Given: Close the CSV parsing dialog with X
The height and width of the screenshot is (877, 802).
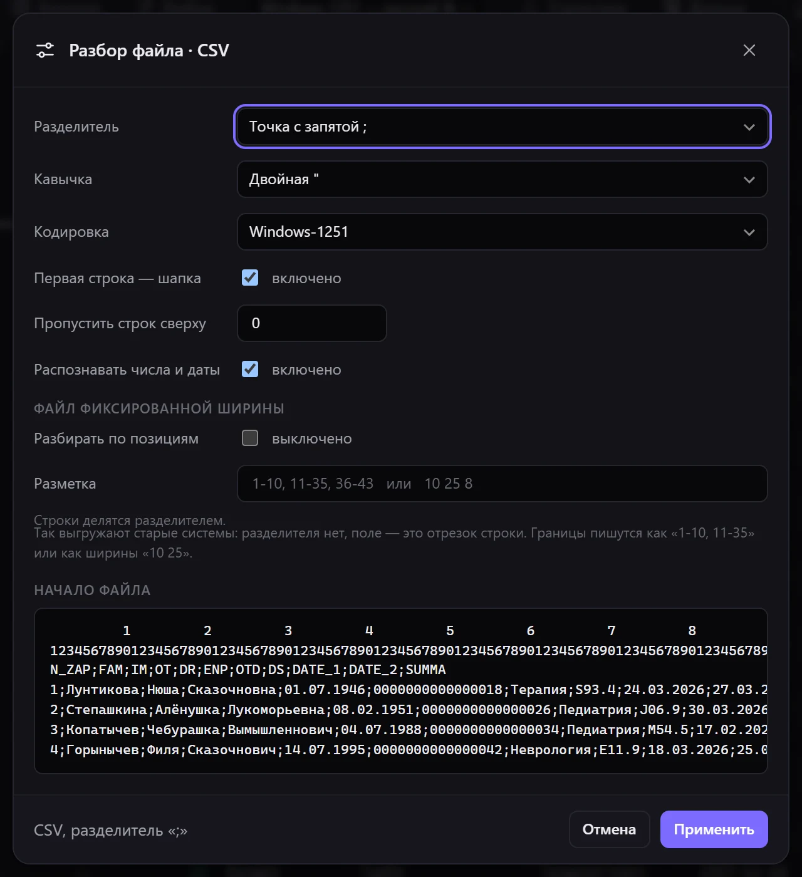Looking at the screenshot, I should point(749,50).
